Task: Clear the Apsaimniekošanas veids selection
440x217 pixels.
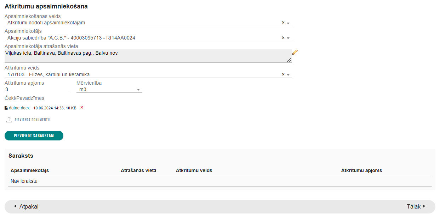Action: (283, 23)
